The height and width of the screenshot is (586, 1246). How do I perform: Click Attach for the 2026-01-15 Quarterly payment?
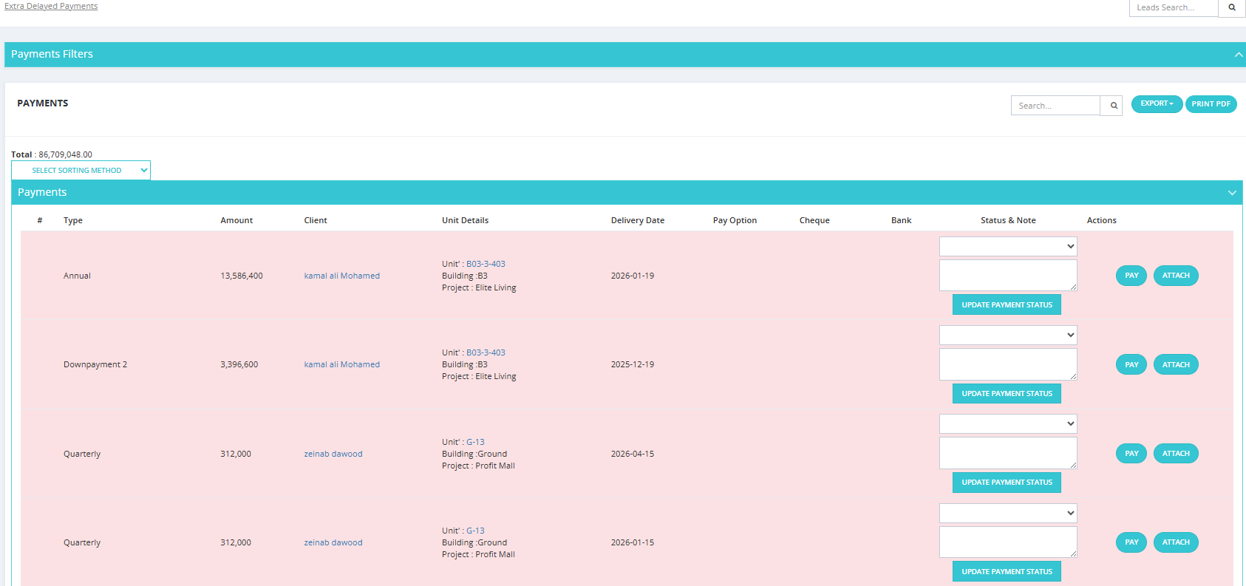(x=1176, y=542)
